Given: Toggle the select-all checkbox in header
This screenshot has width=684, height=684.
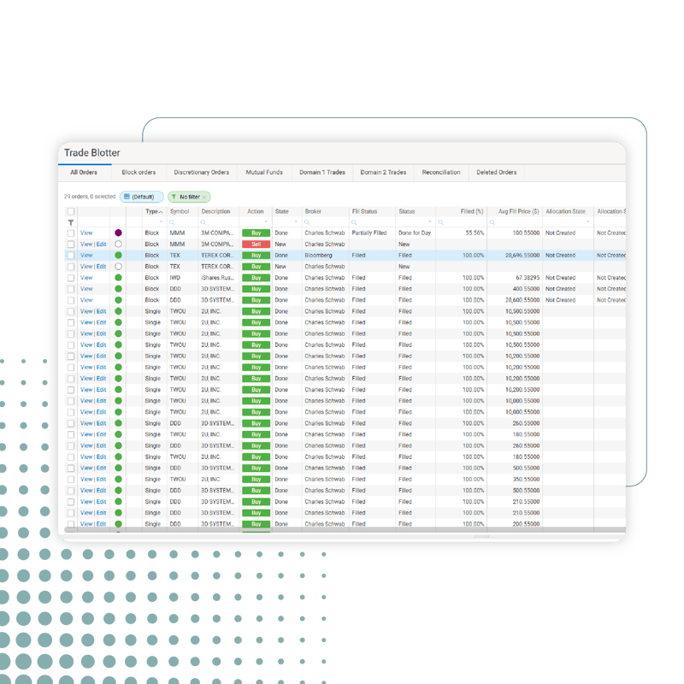Looking at the screenshot, I should tap(71, 211).
